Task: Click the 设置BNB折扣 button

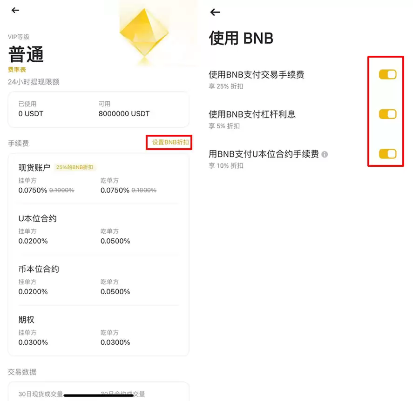Action: (x=169, y=143)
